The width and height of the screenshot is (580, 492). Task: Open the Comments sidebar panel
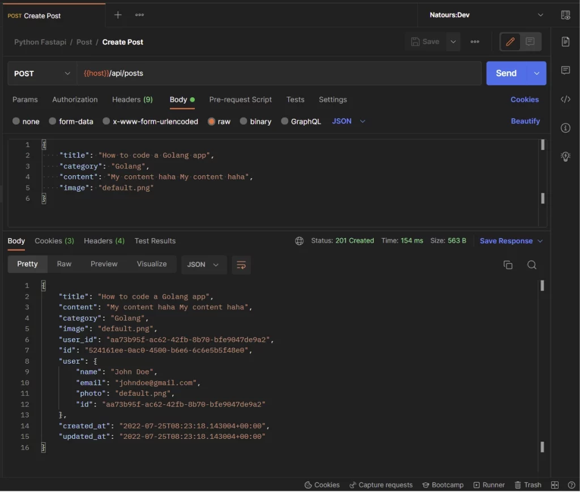[x=565, y=70]
